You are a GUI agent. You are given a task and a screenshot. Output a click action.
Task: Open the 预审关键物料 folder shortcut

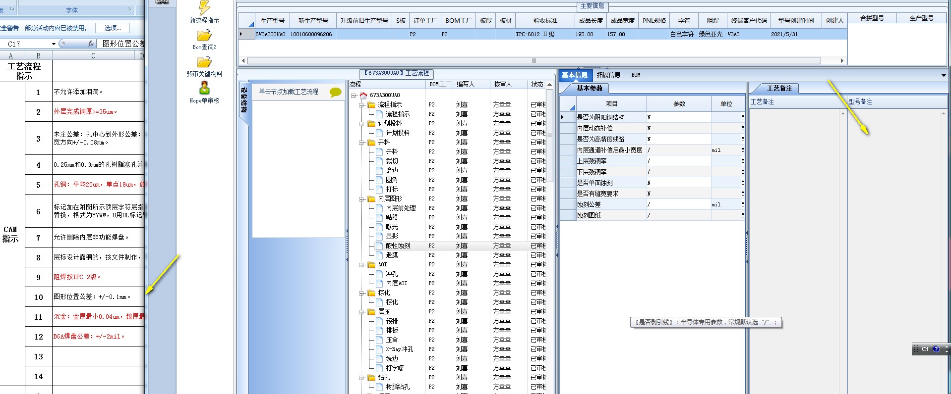click(204, 62)
